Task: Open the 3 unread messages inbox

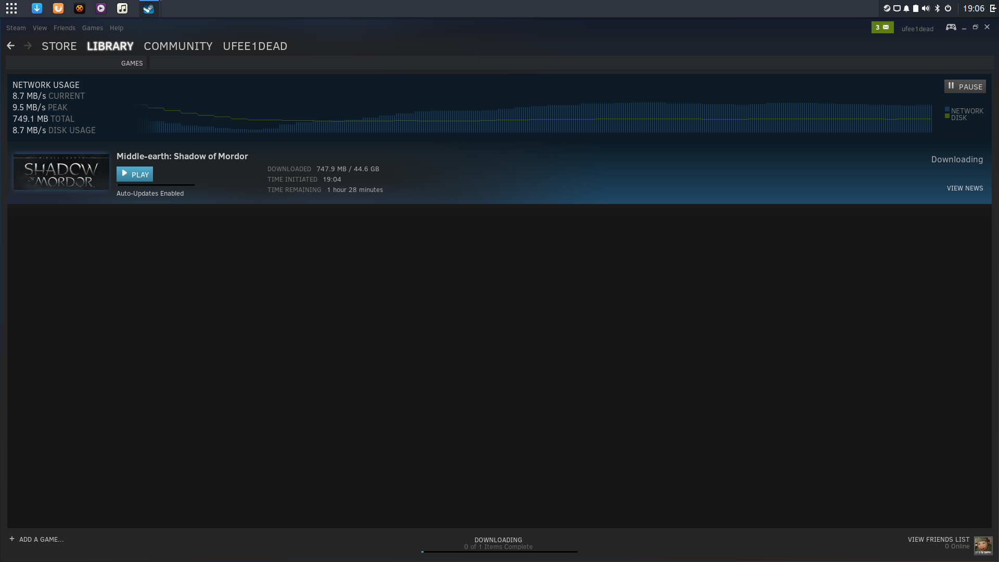Action: (882, 27)
